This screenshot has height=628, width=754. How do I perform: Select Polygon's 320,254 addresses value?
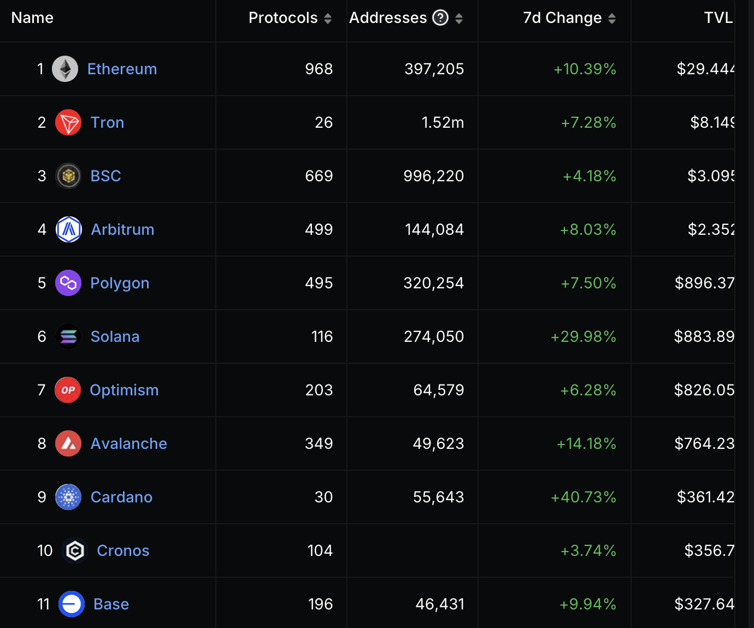point(434,283)
